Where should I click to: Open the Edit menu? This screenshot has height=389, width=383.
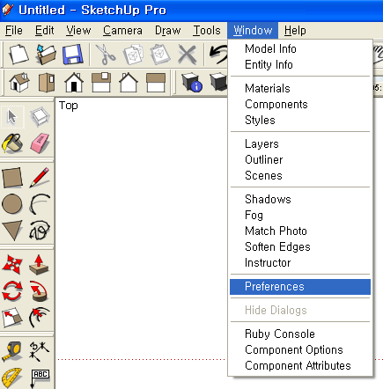(45, 30)
